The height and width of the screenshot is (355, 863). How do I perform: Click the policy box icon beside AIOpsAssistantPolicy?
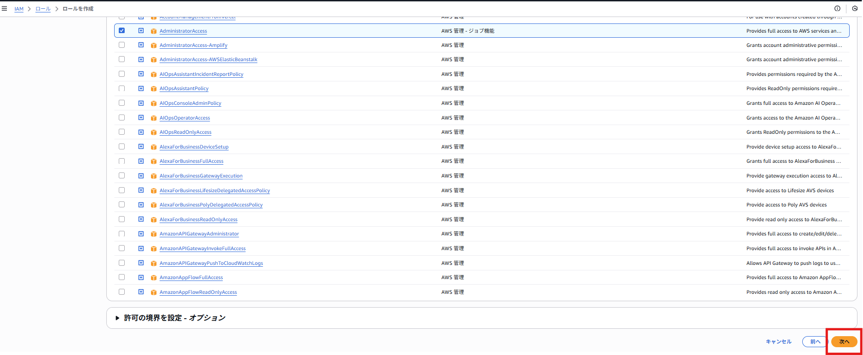[x=154, y=89]
